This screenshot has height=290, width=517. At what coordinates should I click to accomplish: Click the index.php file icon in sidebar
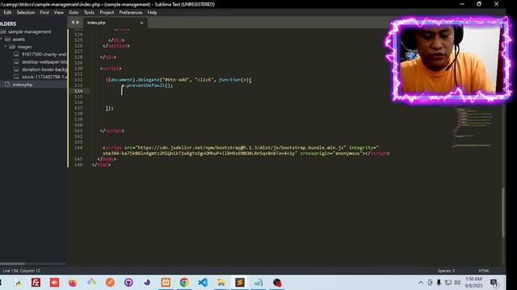[7, 85]
